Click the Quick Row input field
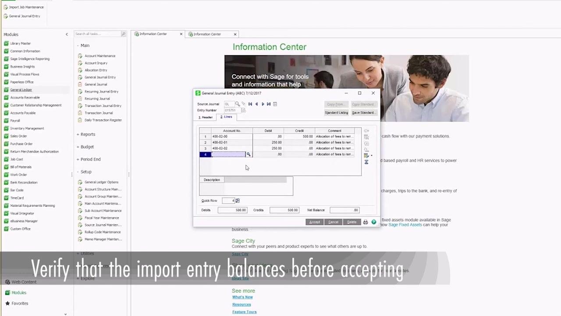561x316 pixels. pos(228,201)
